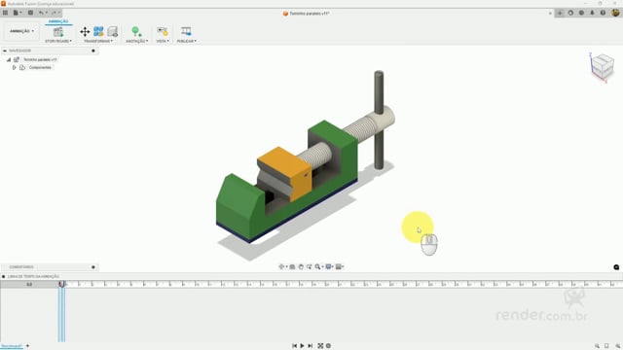Click the Show/Hide component icon
The image size is (623, 350).
(113, 31)
